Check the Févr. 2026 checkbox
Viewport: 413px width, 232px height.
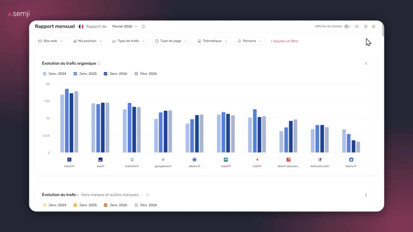coord(136,73)
